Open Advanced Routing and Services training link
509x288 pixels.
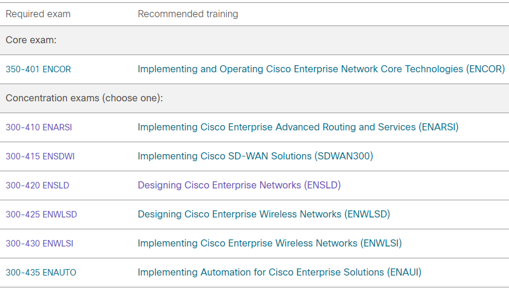297,127
